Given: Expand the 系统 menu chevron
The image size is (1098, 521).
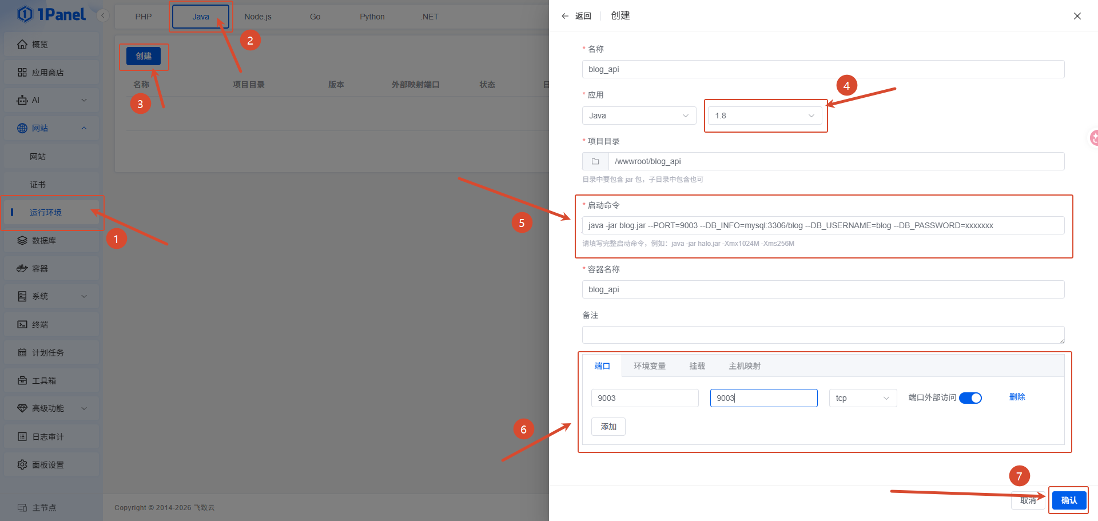Looking at the screenshot, I should pyautogui.click(x=84, y=296).
